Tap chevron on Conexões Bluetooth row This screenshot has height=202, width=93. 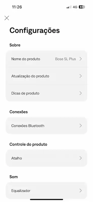(81, 125)
